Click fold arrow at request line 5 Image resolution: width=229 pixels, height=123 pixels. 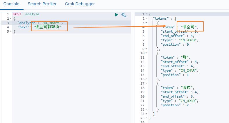click(10, 31)
